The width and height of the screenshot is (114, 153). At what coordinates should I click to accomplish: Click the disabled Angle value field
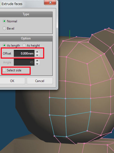[x=24, y=62]
